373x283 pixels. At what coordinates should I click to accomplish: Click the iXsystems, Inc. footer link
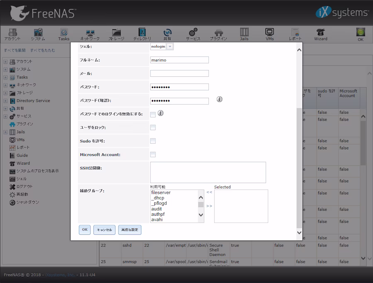coord(60,275)
